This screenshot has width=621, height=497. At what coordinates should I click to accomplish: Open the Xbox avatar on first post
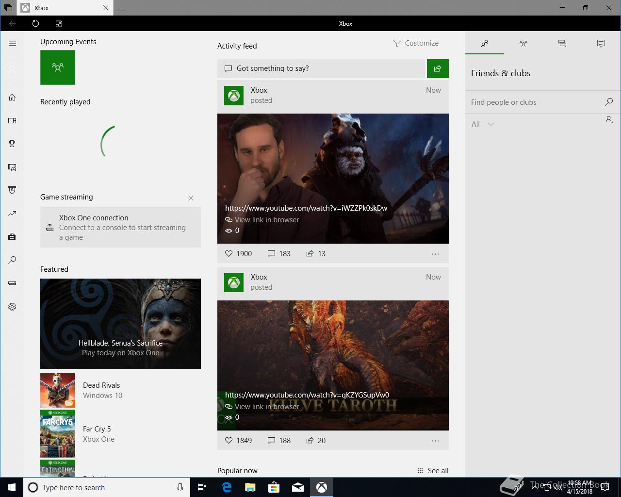coord(234,95)
